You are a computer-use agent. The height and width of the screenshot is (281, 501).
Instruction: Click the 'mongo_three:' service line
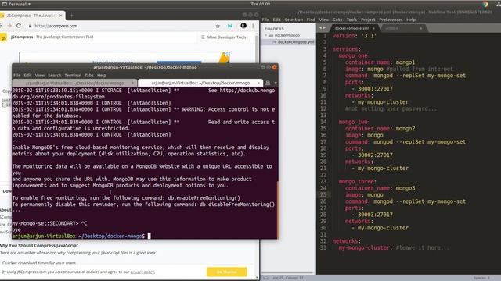click(357, 182)
